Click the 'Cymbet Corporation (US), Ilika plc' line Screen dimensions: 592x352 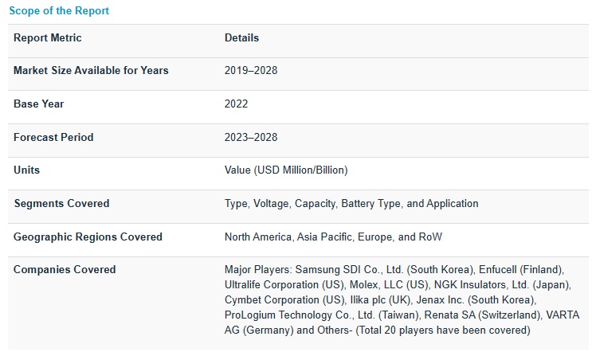380,300
